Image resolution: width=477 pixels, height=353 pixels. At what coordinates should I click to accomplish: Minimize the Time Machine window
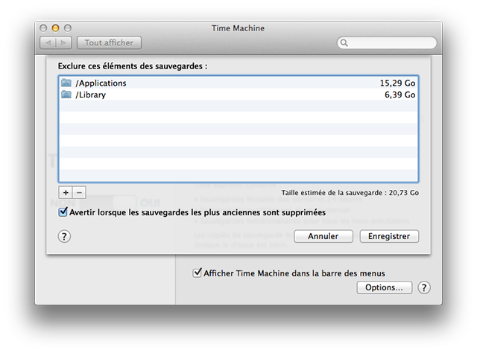(58, 28)
